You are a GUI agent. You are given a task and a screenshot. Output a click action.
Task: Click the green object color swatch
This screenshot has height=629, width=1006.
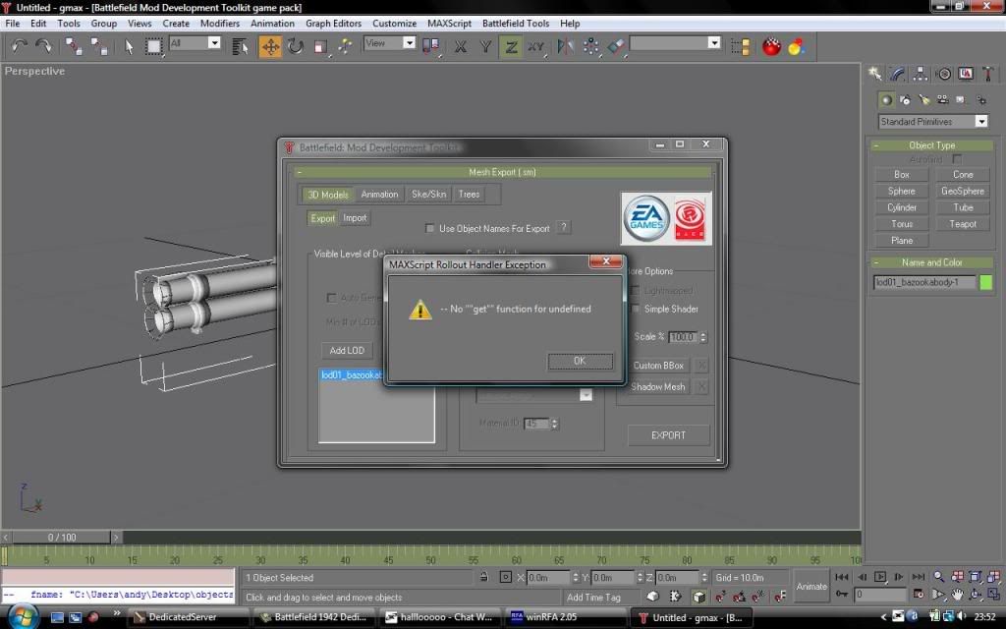(x=985, y=282)
